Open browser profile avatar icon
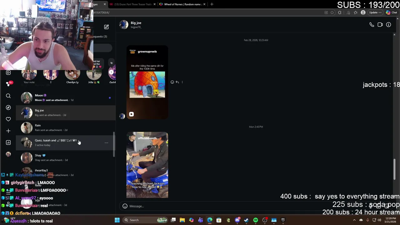 (363, 12)
